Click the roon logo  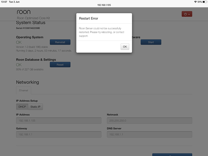[x=24, y=12]
